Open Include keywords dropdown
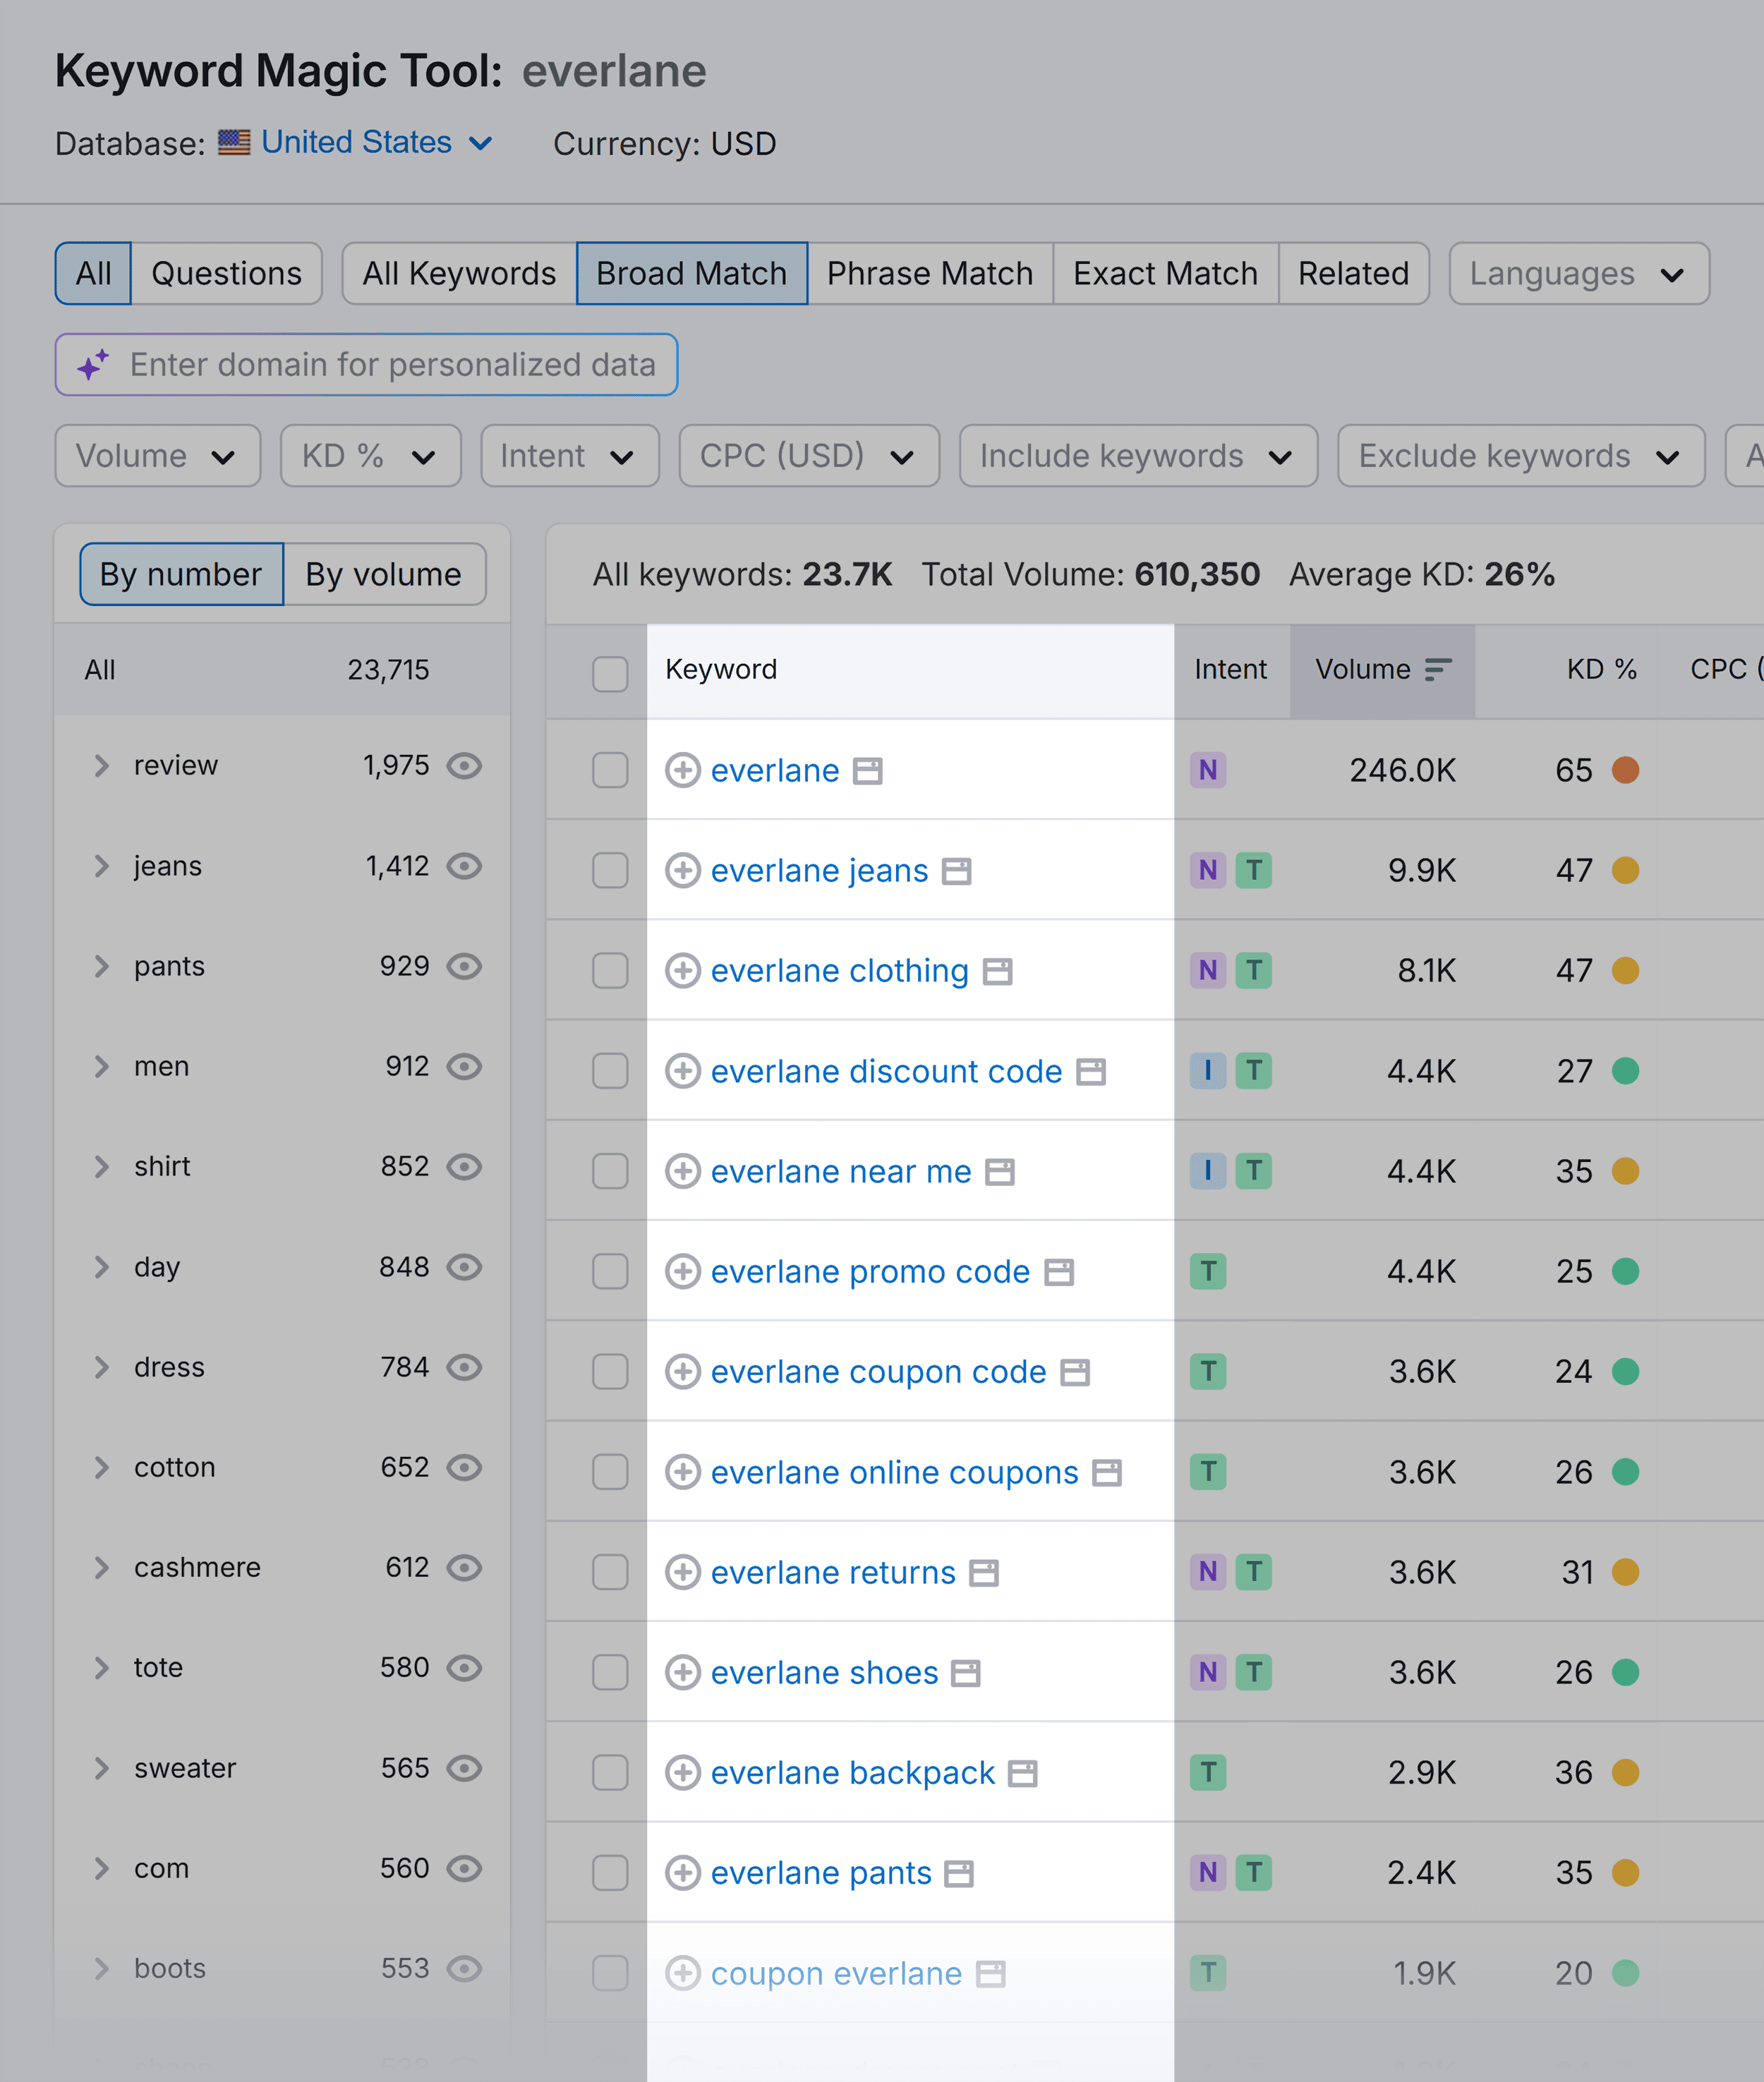 [x=1138, y=456]
